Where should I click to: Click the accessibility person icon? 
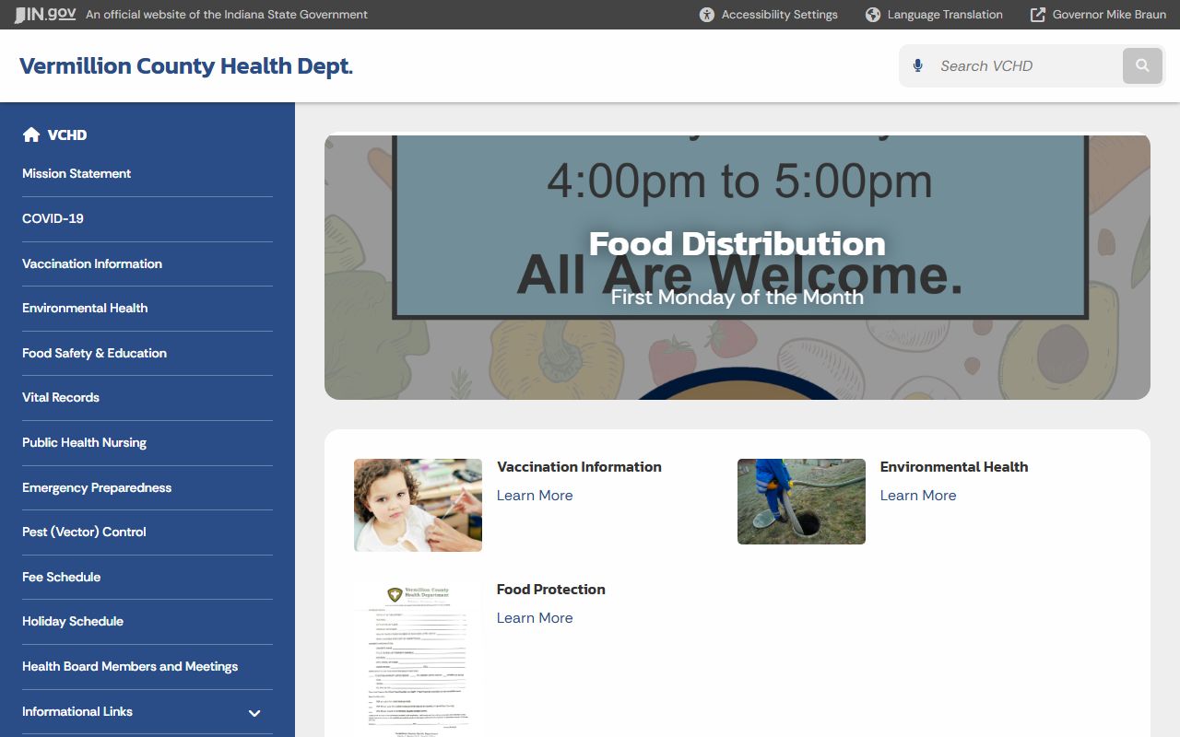pos(707,15)
